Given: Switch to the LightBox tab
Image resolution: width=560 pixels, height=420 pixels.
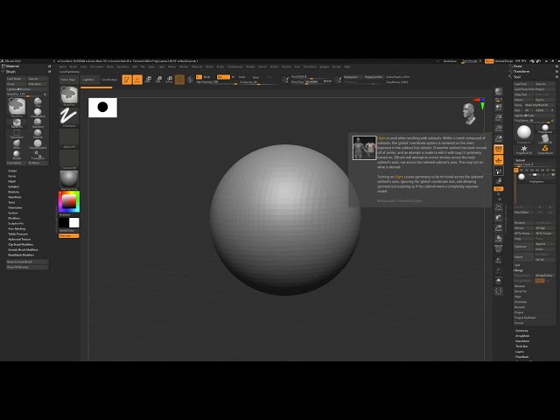Looking at the screenshot, I should pyautogui.click(x=88, y=80).
